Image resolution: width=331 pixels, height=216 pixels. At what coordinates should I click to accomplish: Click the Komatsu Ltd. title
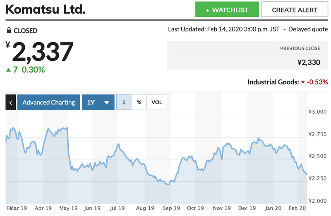coord(46,10)
